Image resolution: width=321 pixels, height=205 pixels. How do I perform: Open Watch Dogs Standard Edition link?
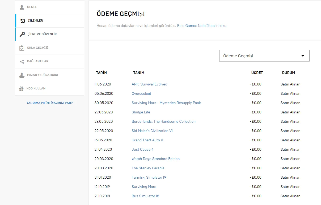[x=156, y=159]
